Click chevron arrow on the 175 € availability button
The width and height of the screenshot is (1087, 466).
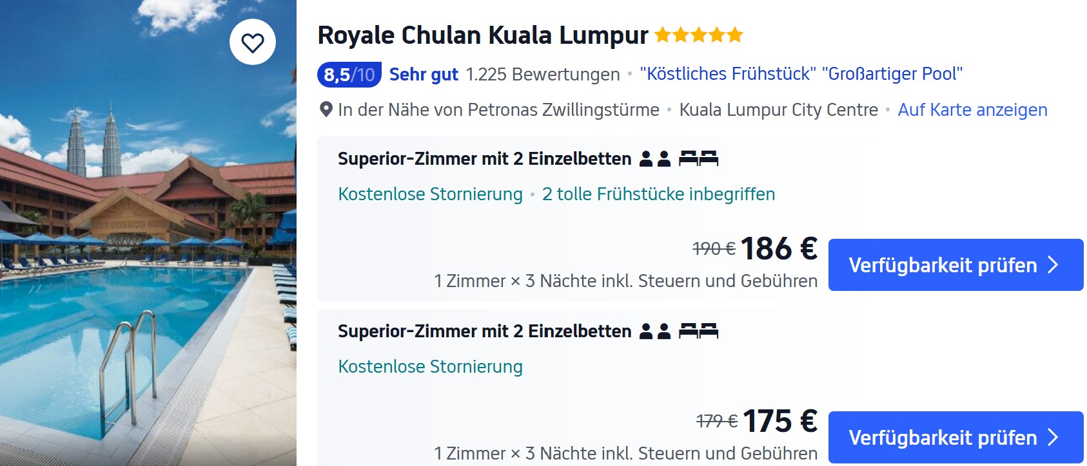click(1053, 438)
